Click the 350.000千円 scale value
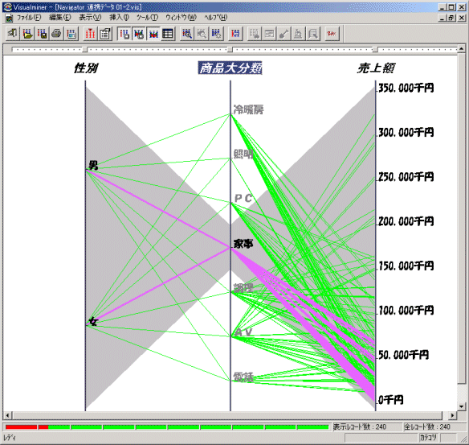 click(406, 88)
